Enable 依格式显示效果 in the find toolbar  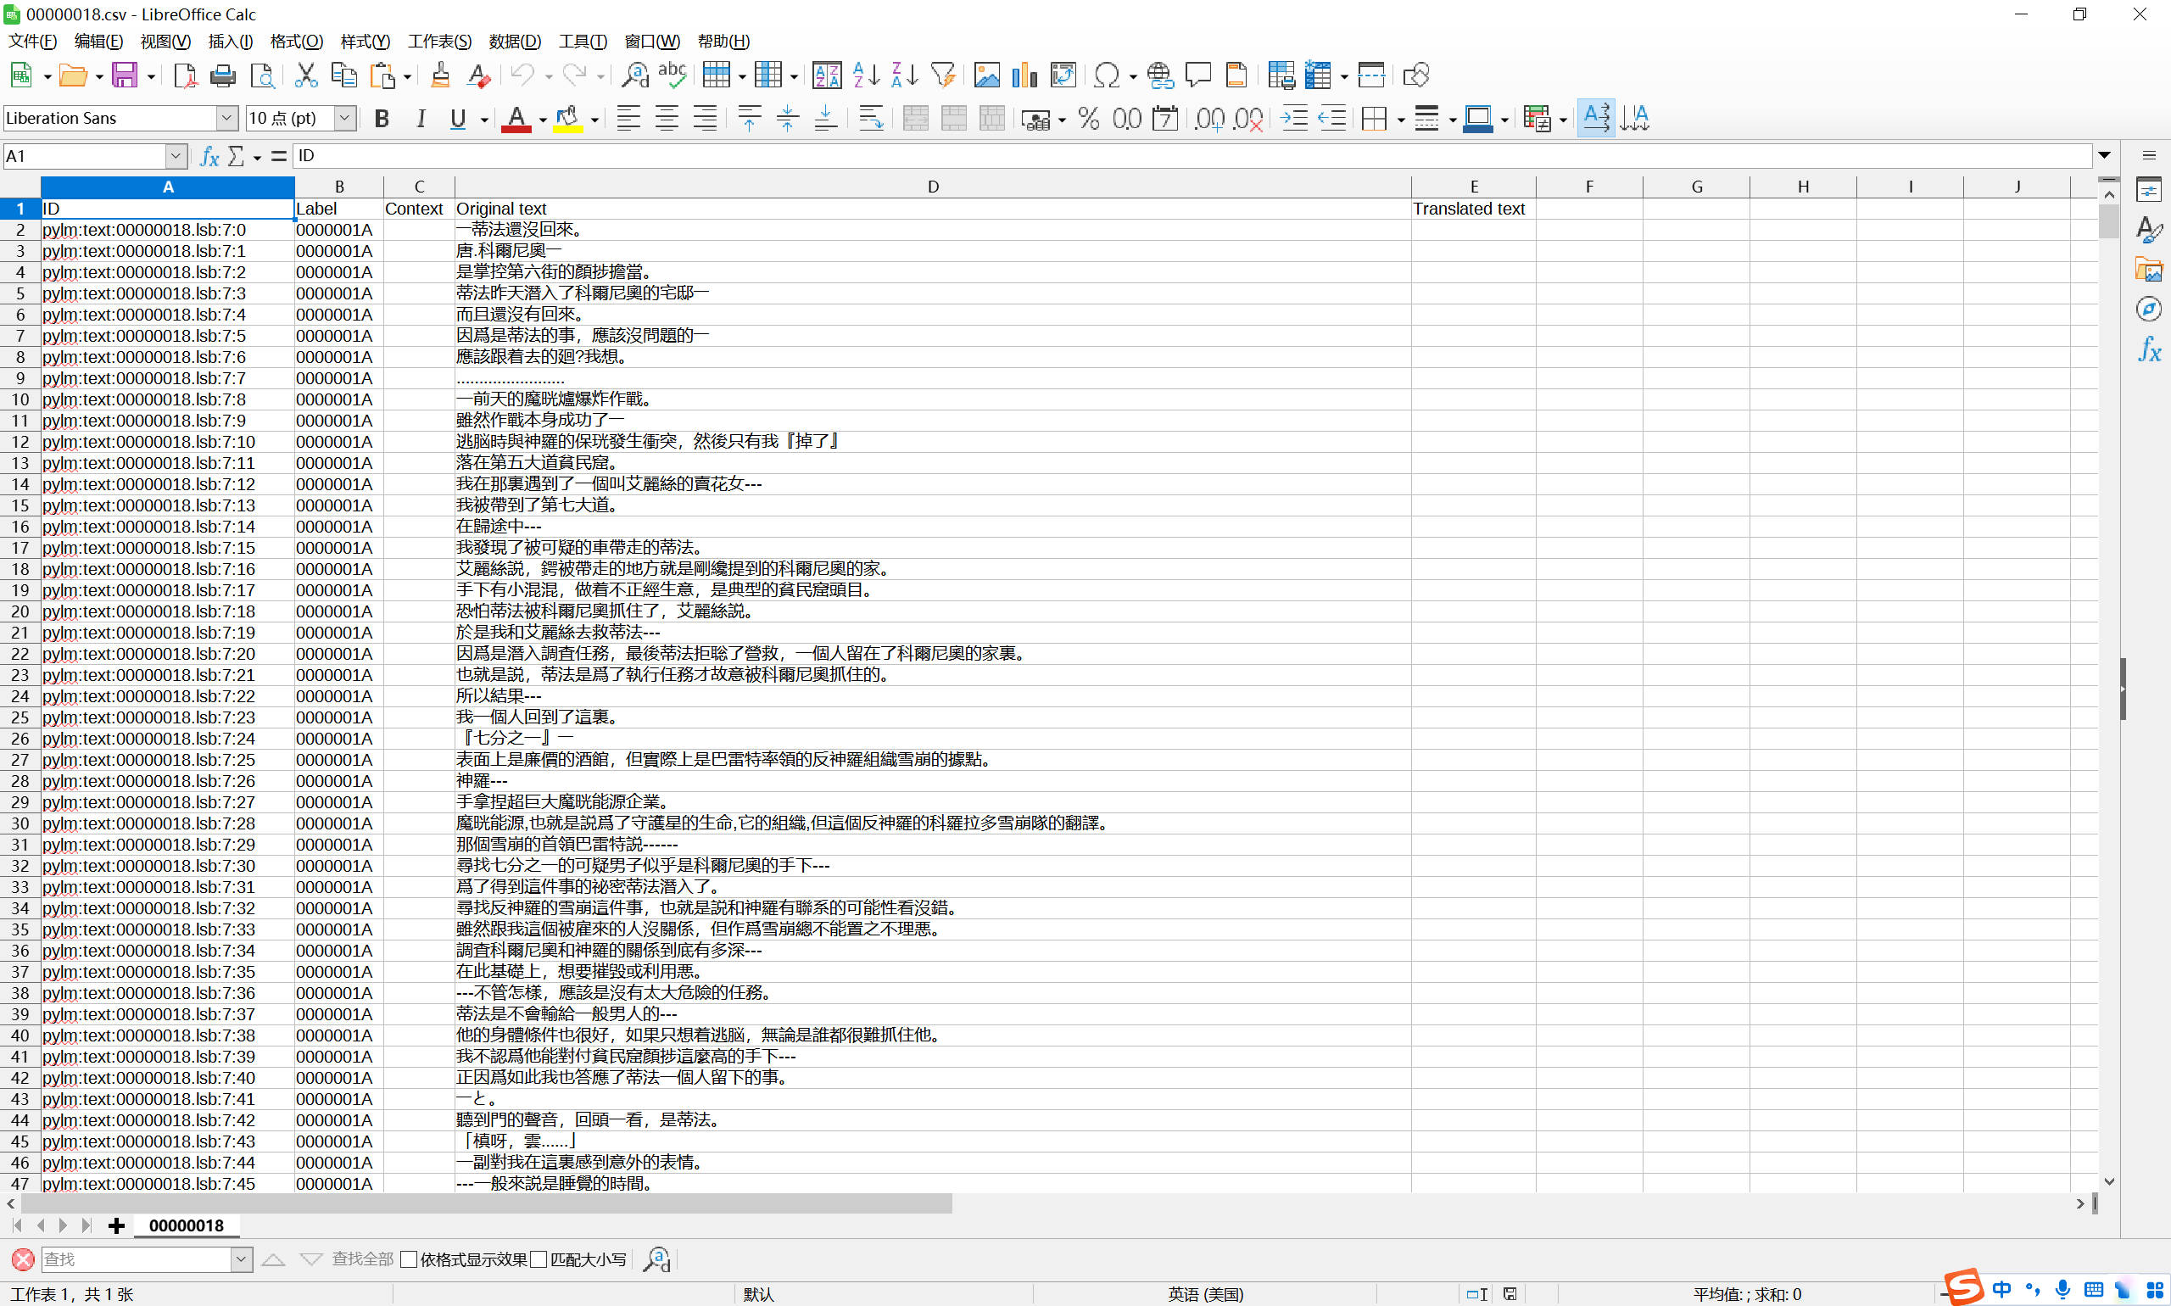(x=408, y=1259)
